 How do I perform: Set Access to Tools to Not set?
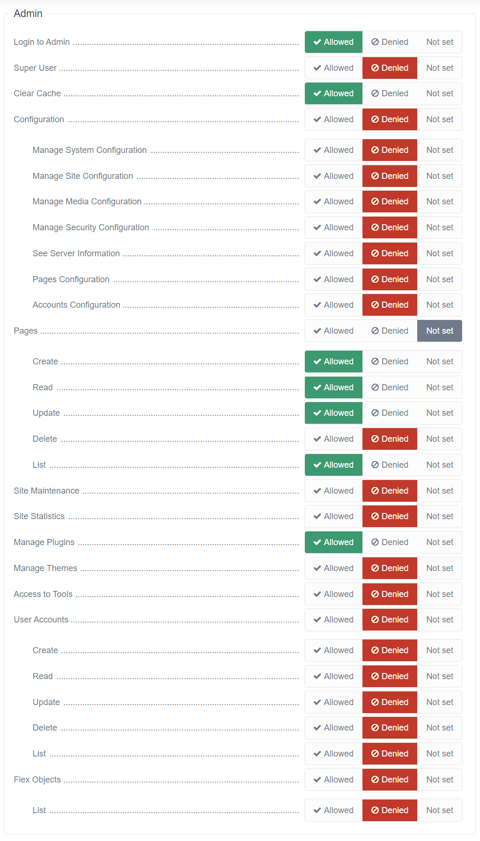pos(439,594)
